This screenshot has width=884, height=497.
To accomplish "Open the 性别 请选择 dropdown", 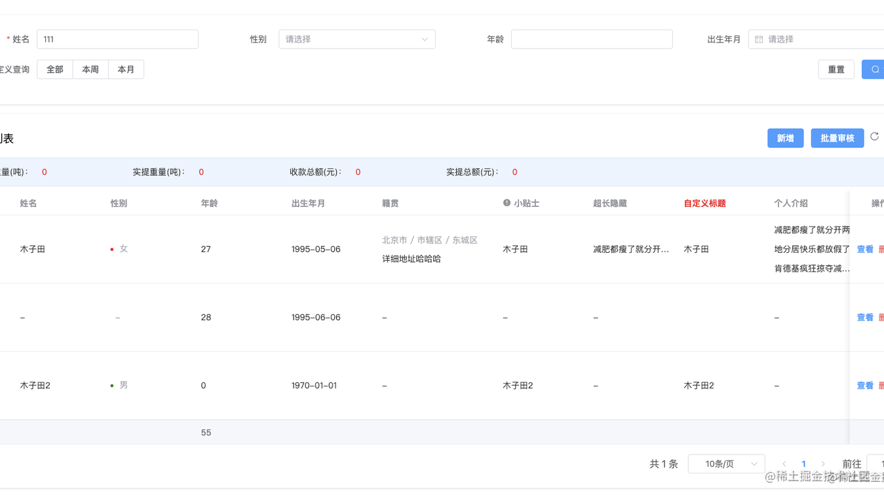I will [357, 39].
